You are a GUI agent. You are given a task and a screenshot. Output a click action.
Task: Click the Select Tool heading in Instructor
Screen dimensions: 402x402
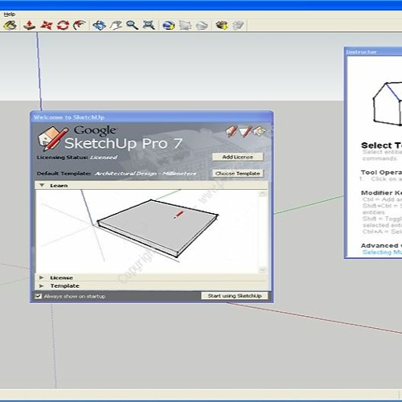pyautogui.click(x=381, y=146)
